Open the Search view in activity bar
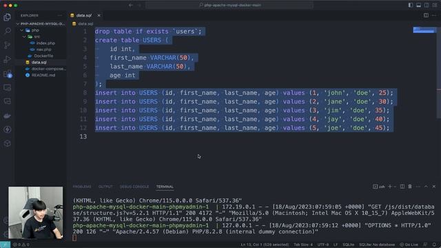The width and height of the screenshot is (441, 248). click(x=8, y=31)
